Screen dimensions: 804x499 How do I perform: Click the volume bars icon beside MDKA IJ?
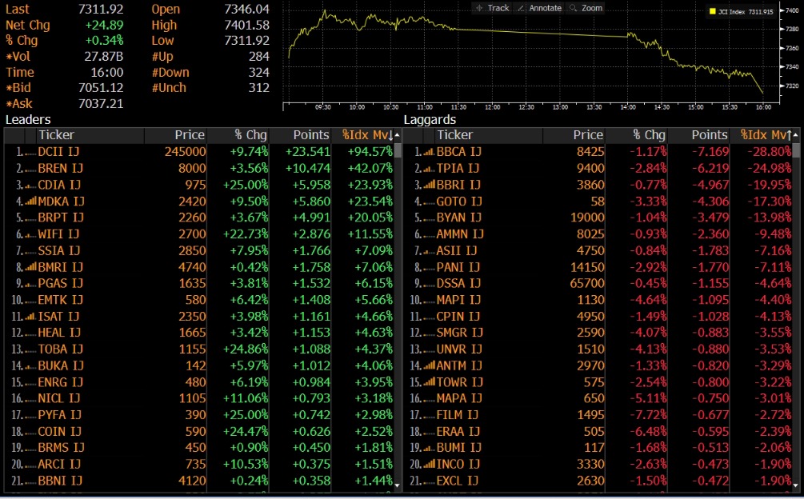pos(30,202)
